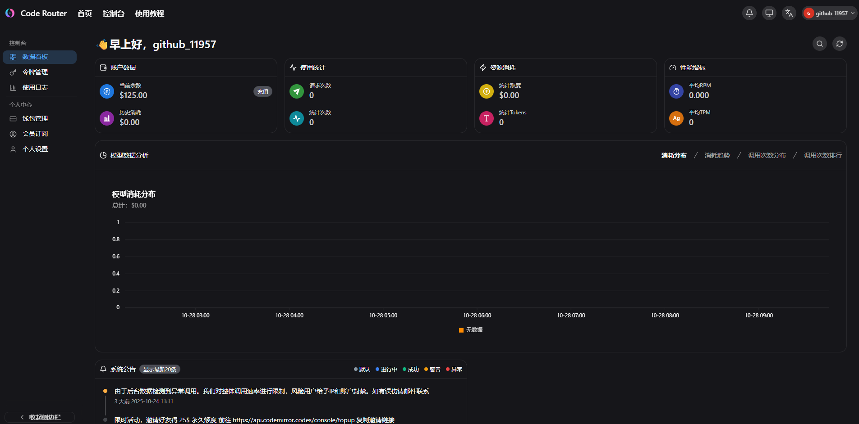Click the monitor theme switch icon

click(769, 13)
